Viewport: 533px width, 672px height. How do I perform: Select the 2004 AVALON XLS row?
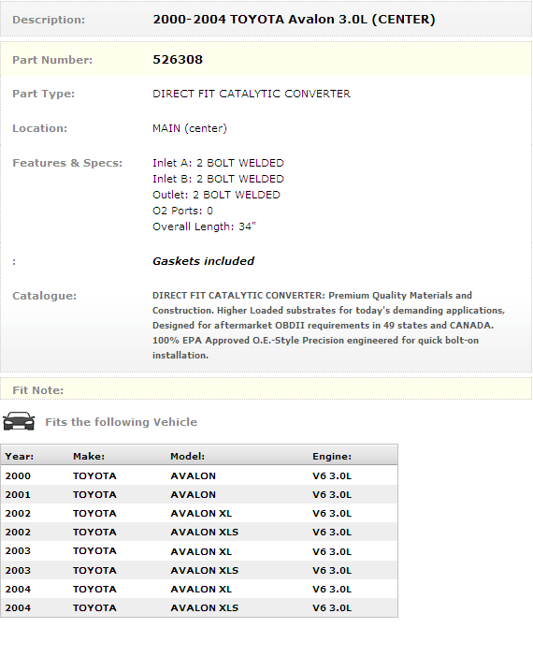point(199,607)
